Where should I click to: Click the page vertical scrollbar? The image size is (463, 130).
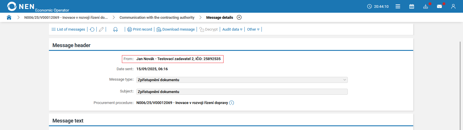460,85
